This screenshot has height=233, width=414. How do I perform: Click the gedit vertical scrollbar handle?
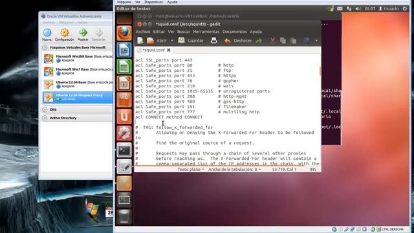click(320, 71)
